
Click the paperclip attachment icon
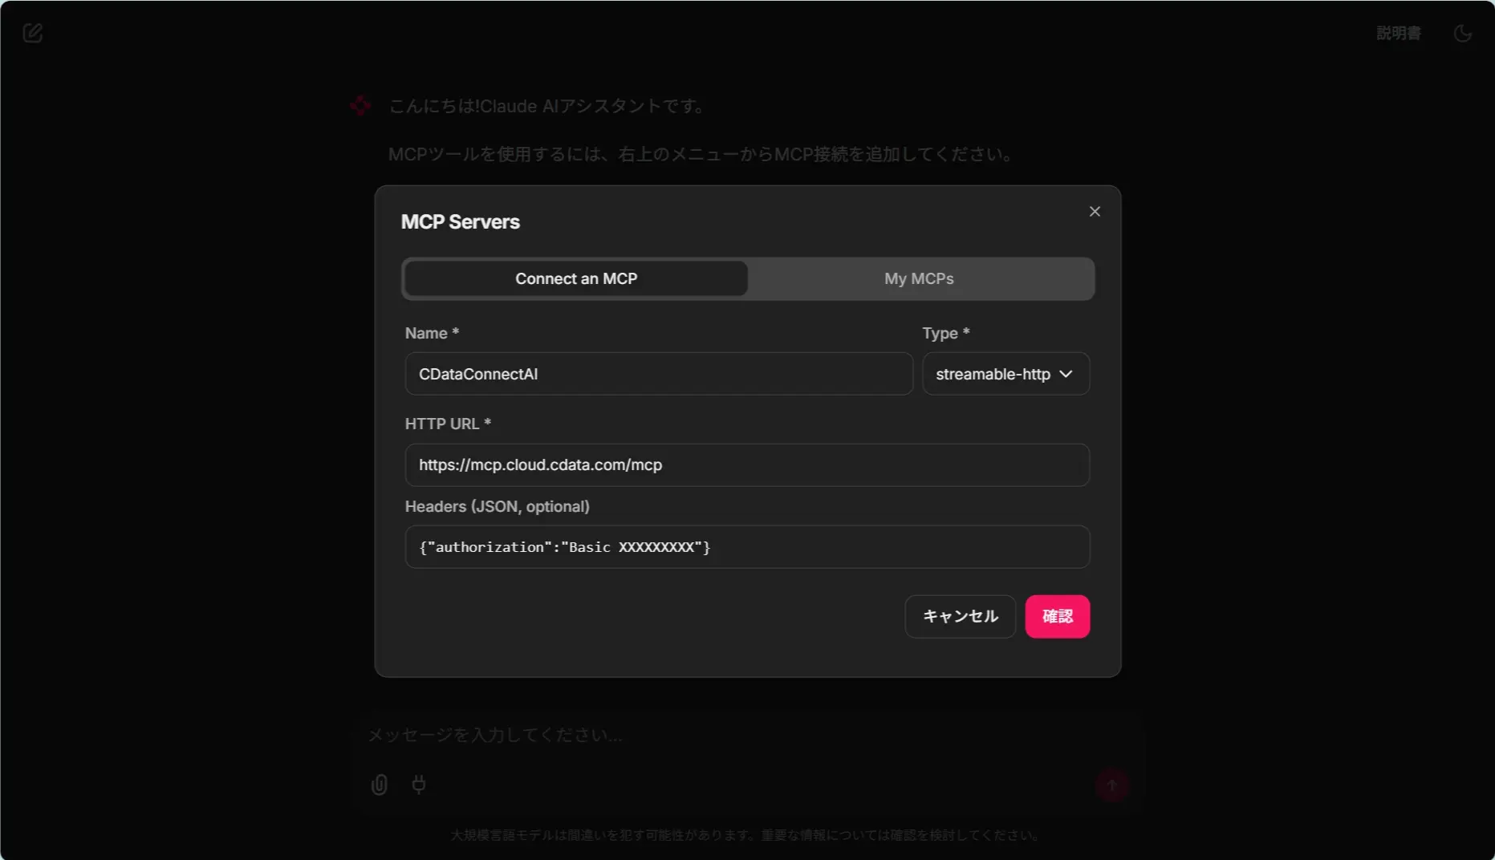pyautogui.click(x=380, y=785)
